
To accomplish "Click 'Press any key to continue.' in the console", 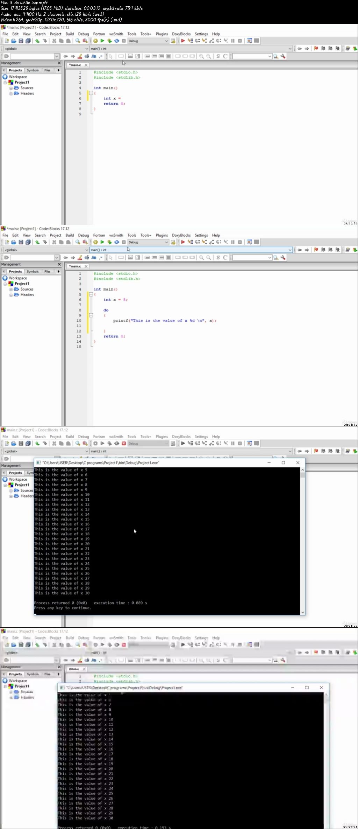I will [63, 608].
